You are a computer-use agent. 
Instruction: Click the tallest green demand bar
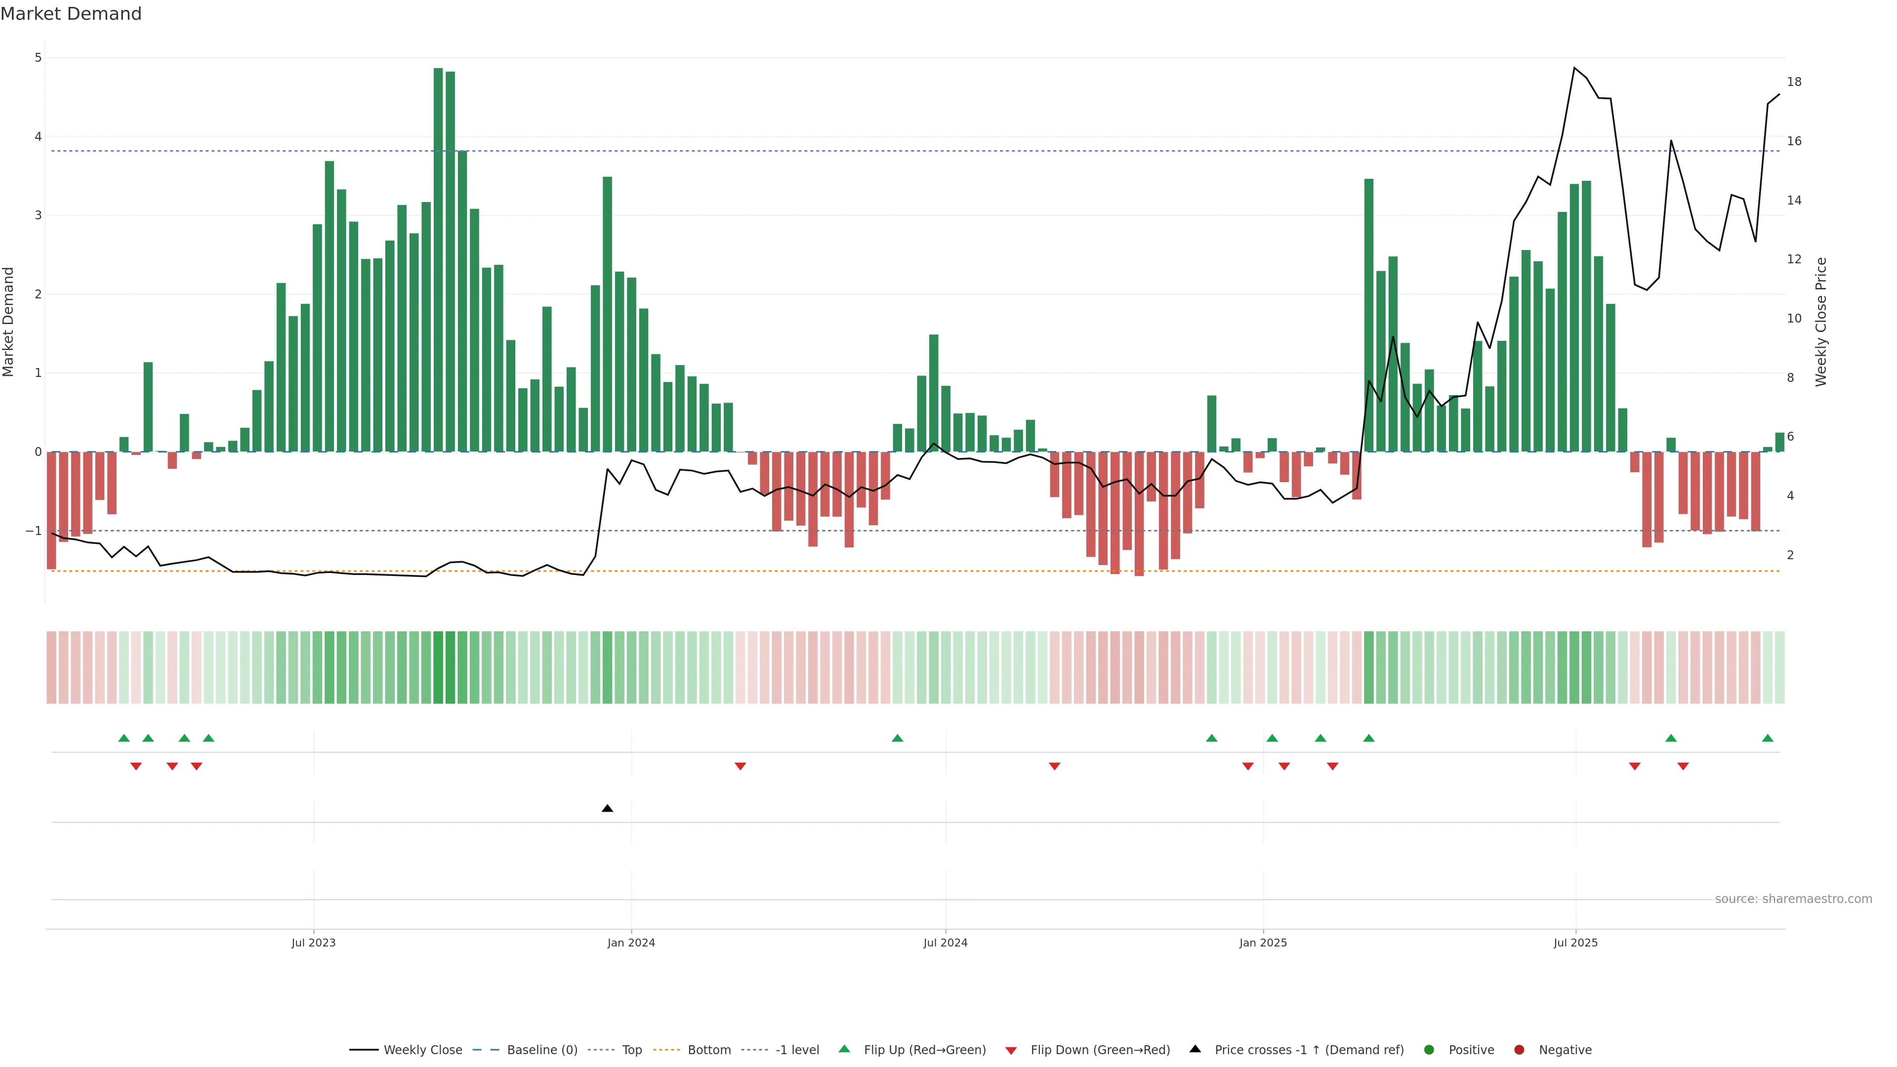(438, 258)
